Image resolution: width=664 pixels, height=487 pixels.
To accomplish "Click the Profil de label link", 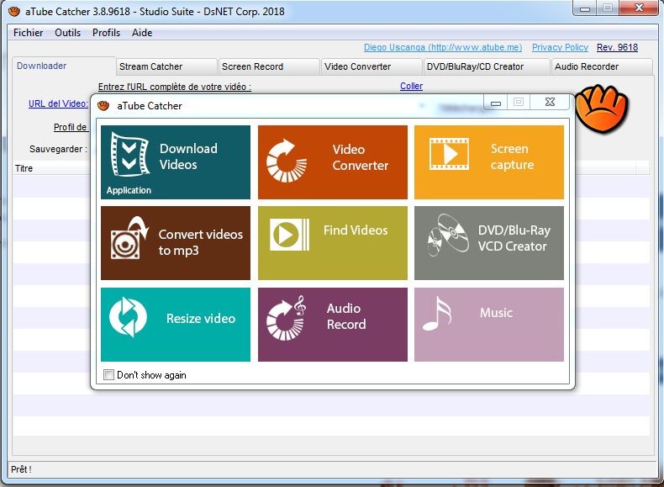I will pos(71,127).
